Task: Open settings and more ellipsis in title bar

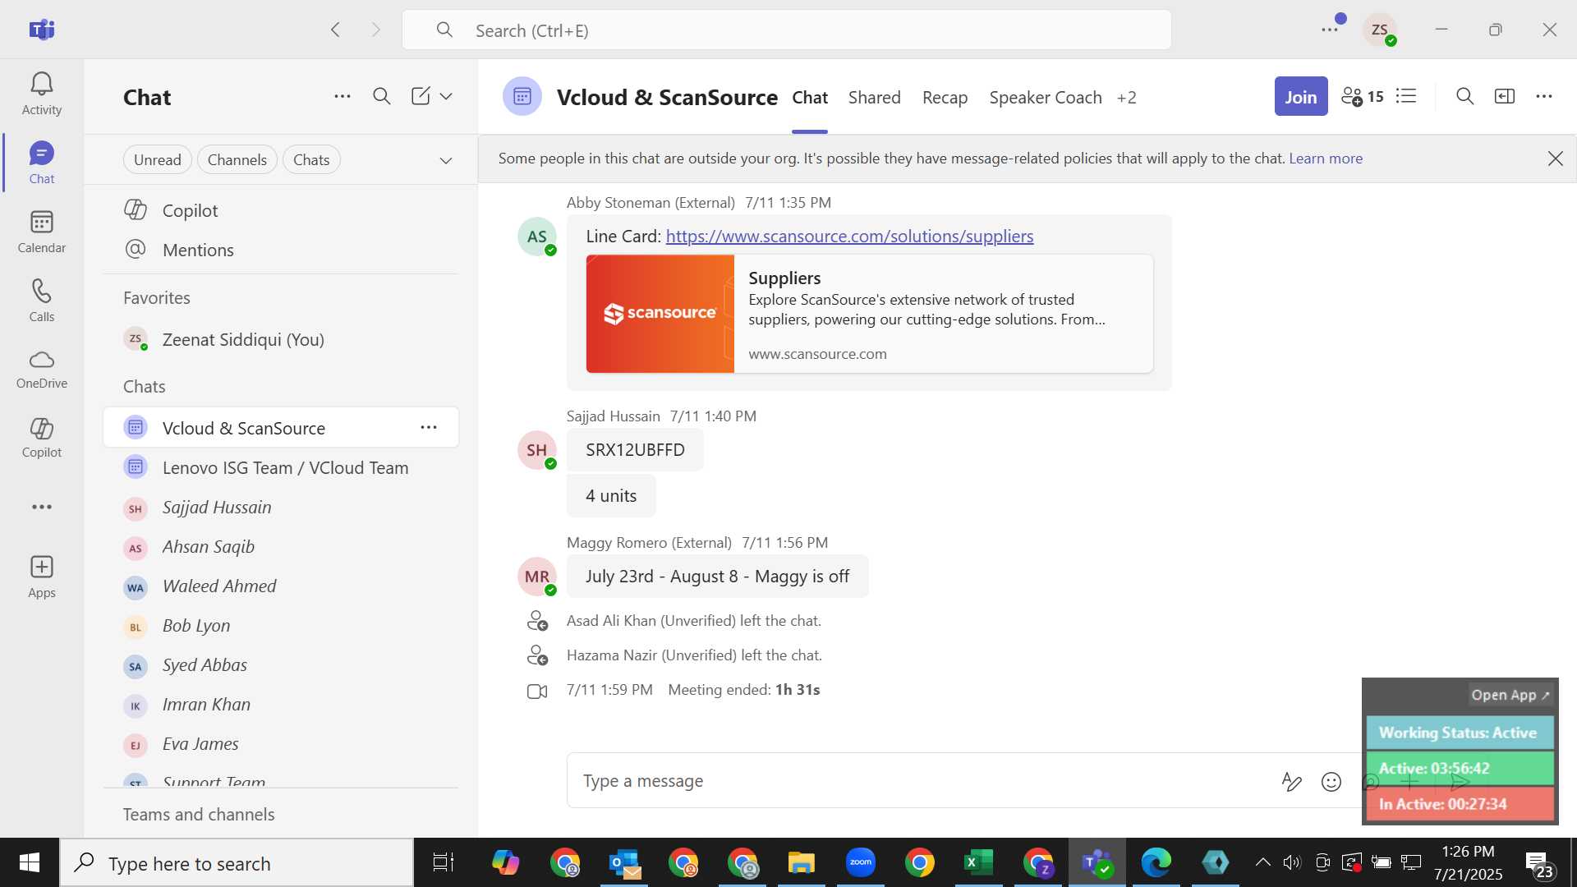Action: (x=1330, y=30)
